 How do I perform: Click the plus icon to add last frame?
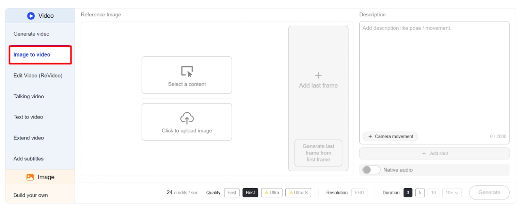point(318,76)
